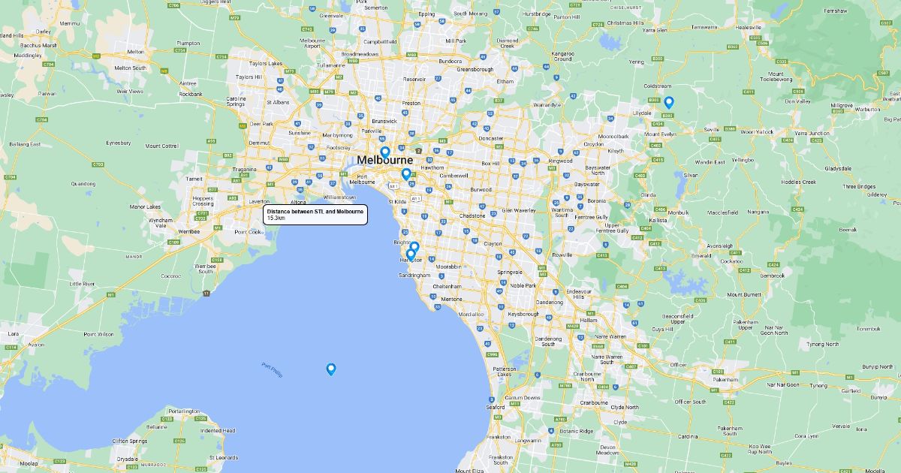Click the map marker above the Melbourne label

click(385, 152)
